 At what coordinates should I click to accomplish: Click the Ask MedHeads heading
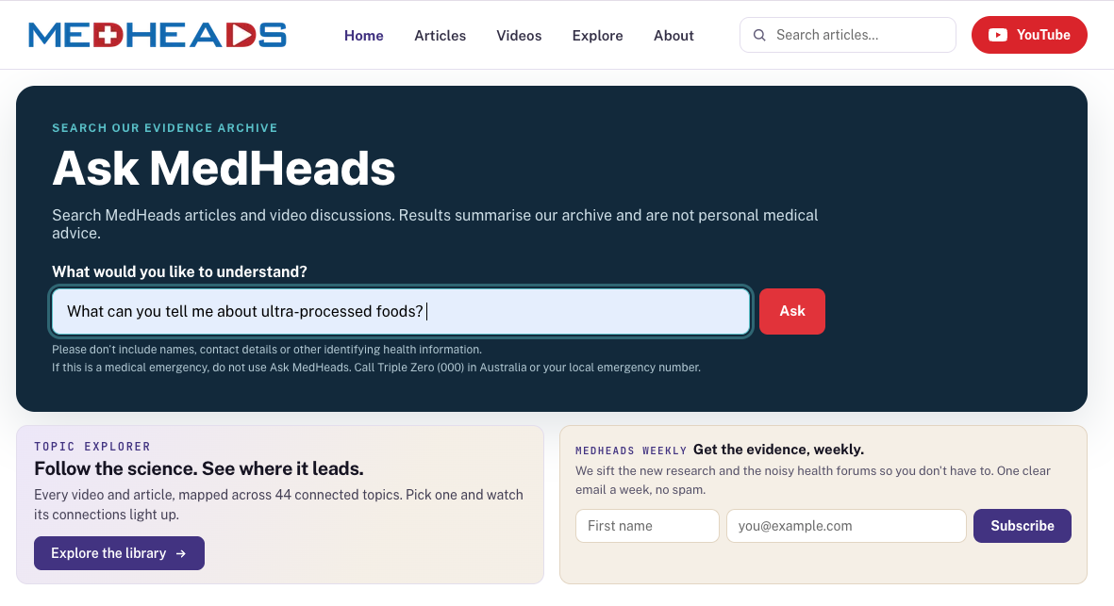pos(224,169)
